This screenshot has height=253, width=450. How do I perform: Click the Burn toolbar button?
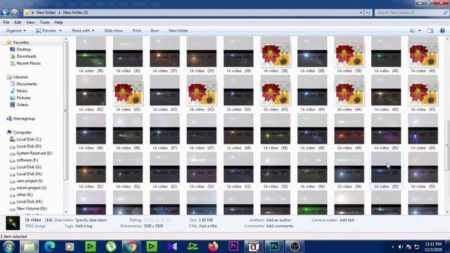pos(155,30)
